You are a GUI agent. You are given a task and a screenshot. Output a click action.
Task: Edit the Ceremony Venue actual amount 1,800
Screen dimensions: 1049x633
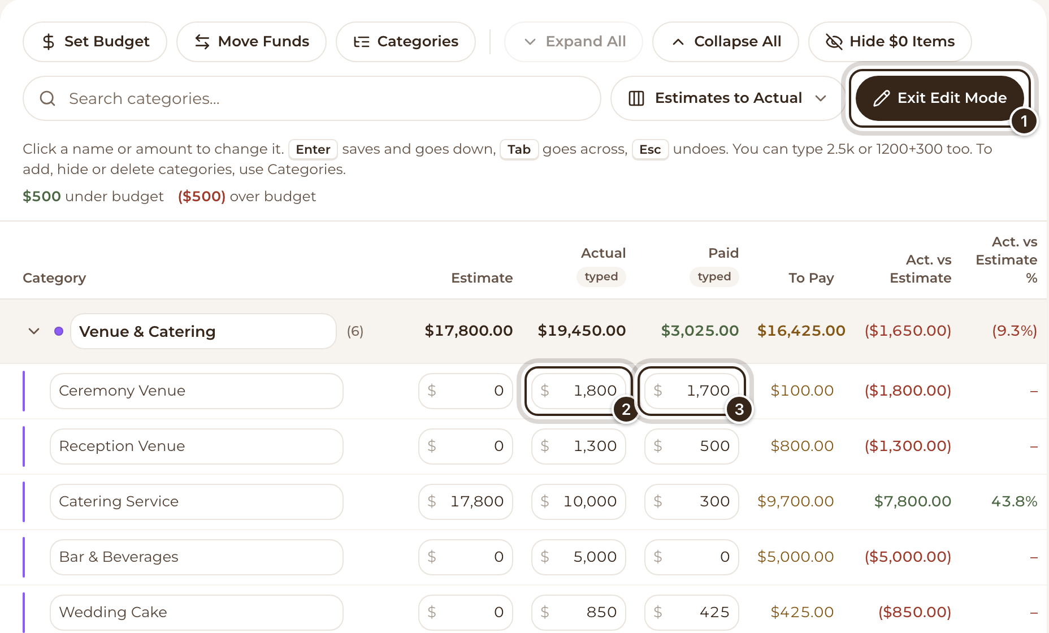[x=579, y=391]
